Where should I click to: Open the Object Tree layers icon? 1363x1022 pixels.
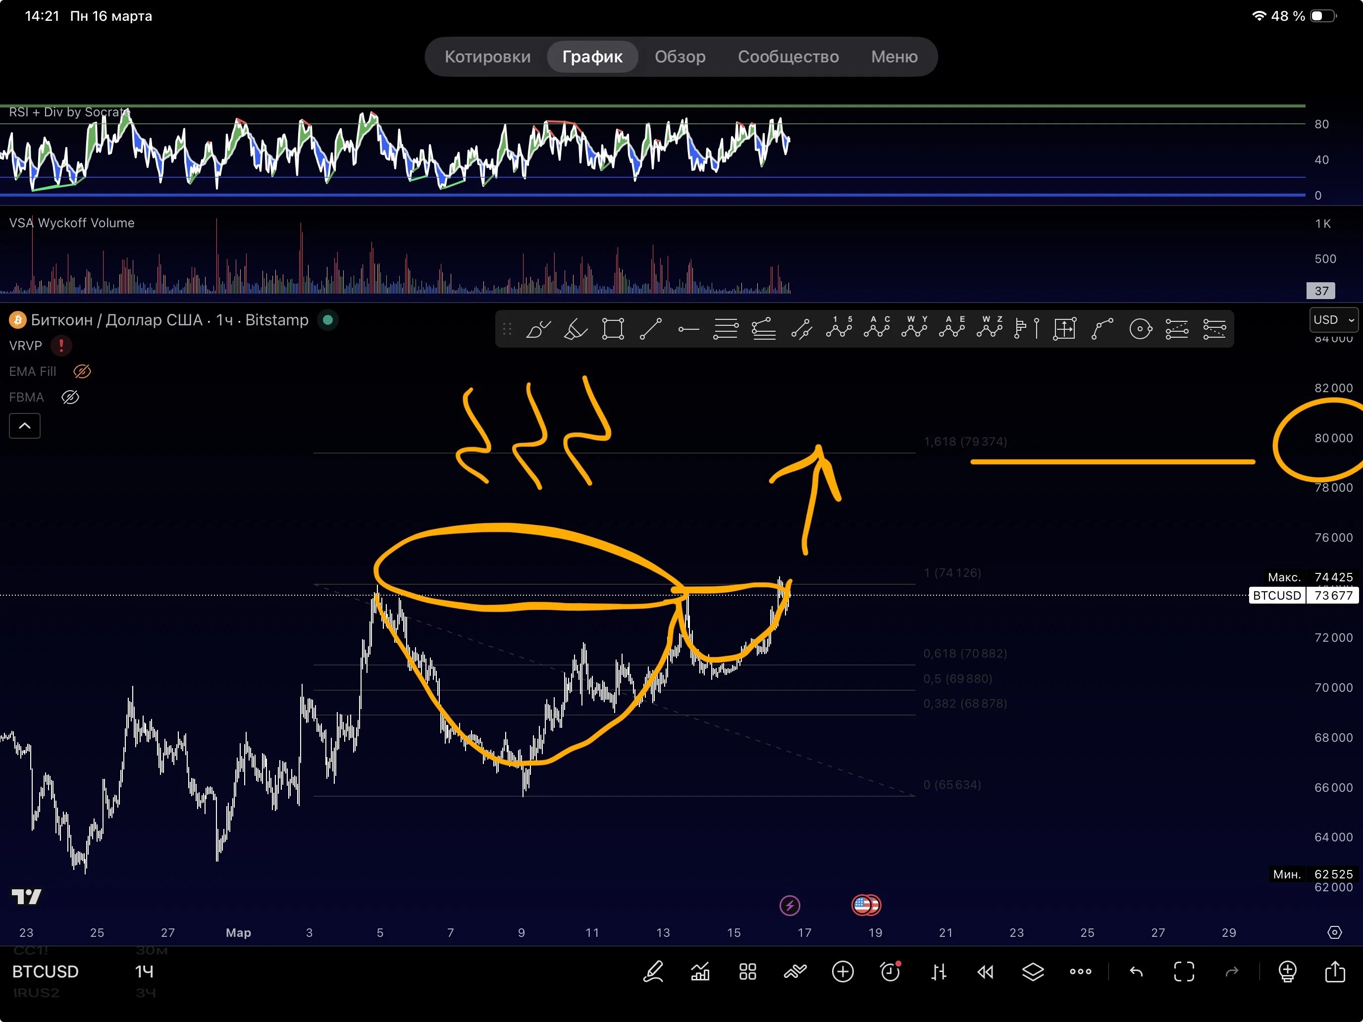click(1033, 972)
